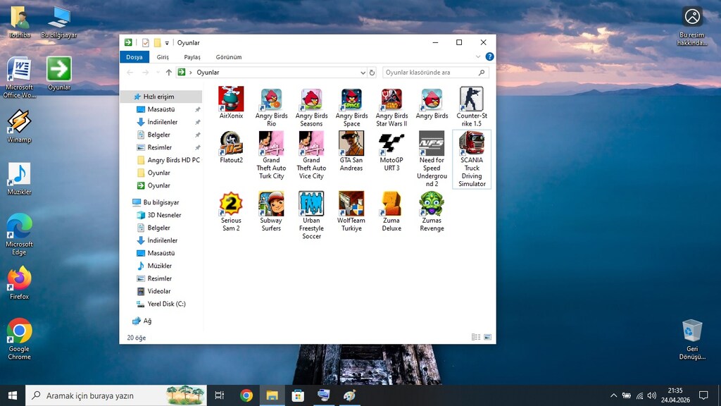Select SCANIA Truck Driving Simulator shortcut
The width and height of the screenshot is (721, 406).
472,159
